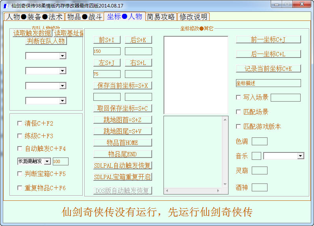
Task: Click input field beside 写入场景
Action: coord(286,98)
